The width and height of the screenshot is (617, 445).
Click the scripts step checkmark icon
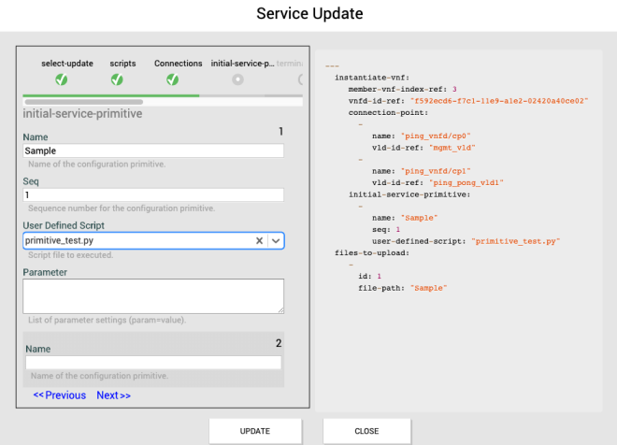(x=117, y=79)
